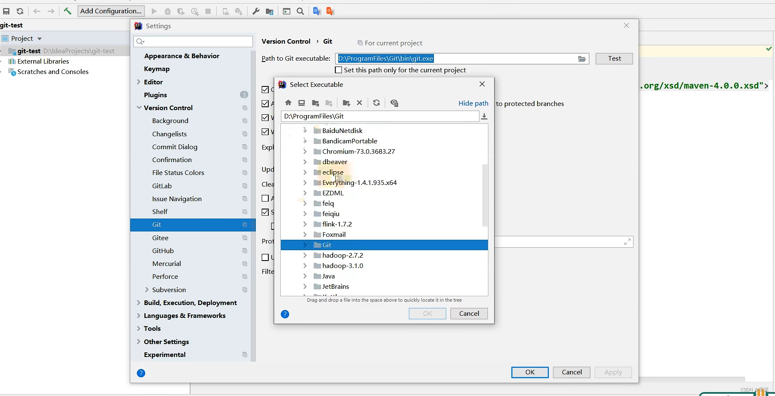Click the Forward navigation arrow
The image size is (775, 396).
pyautogui.click(x=51, y=11)
